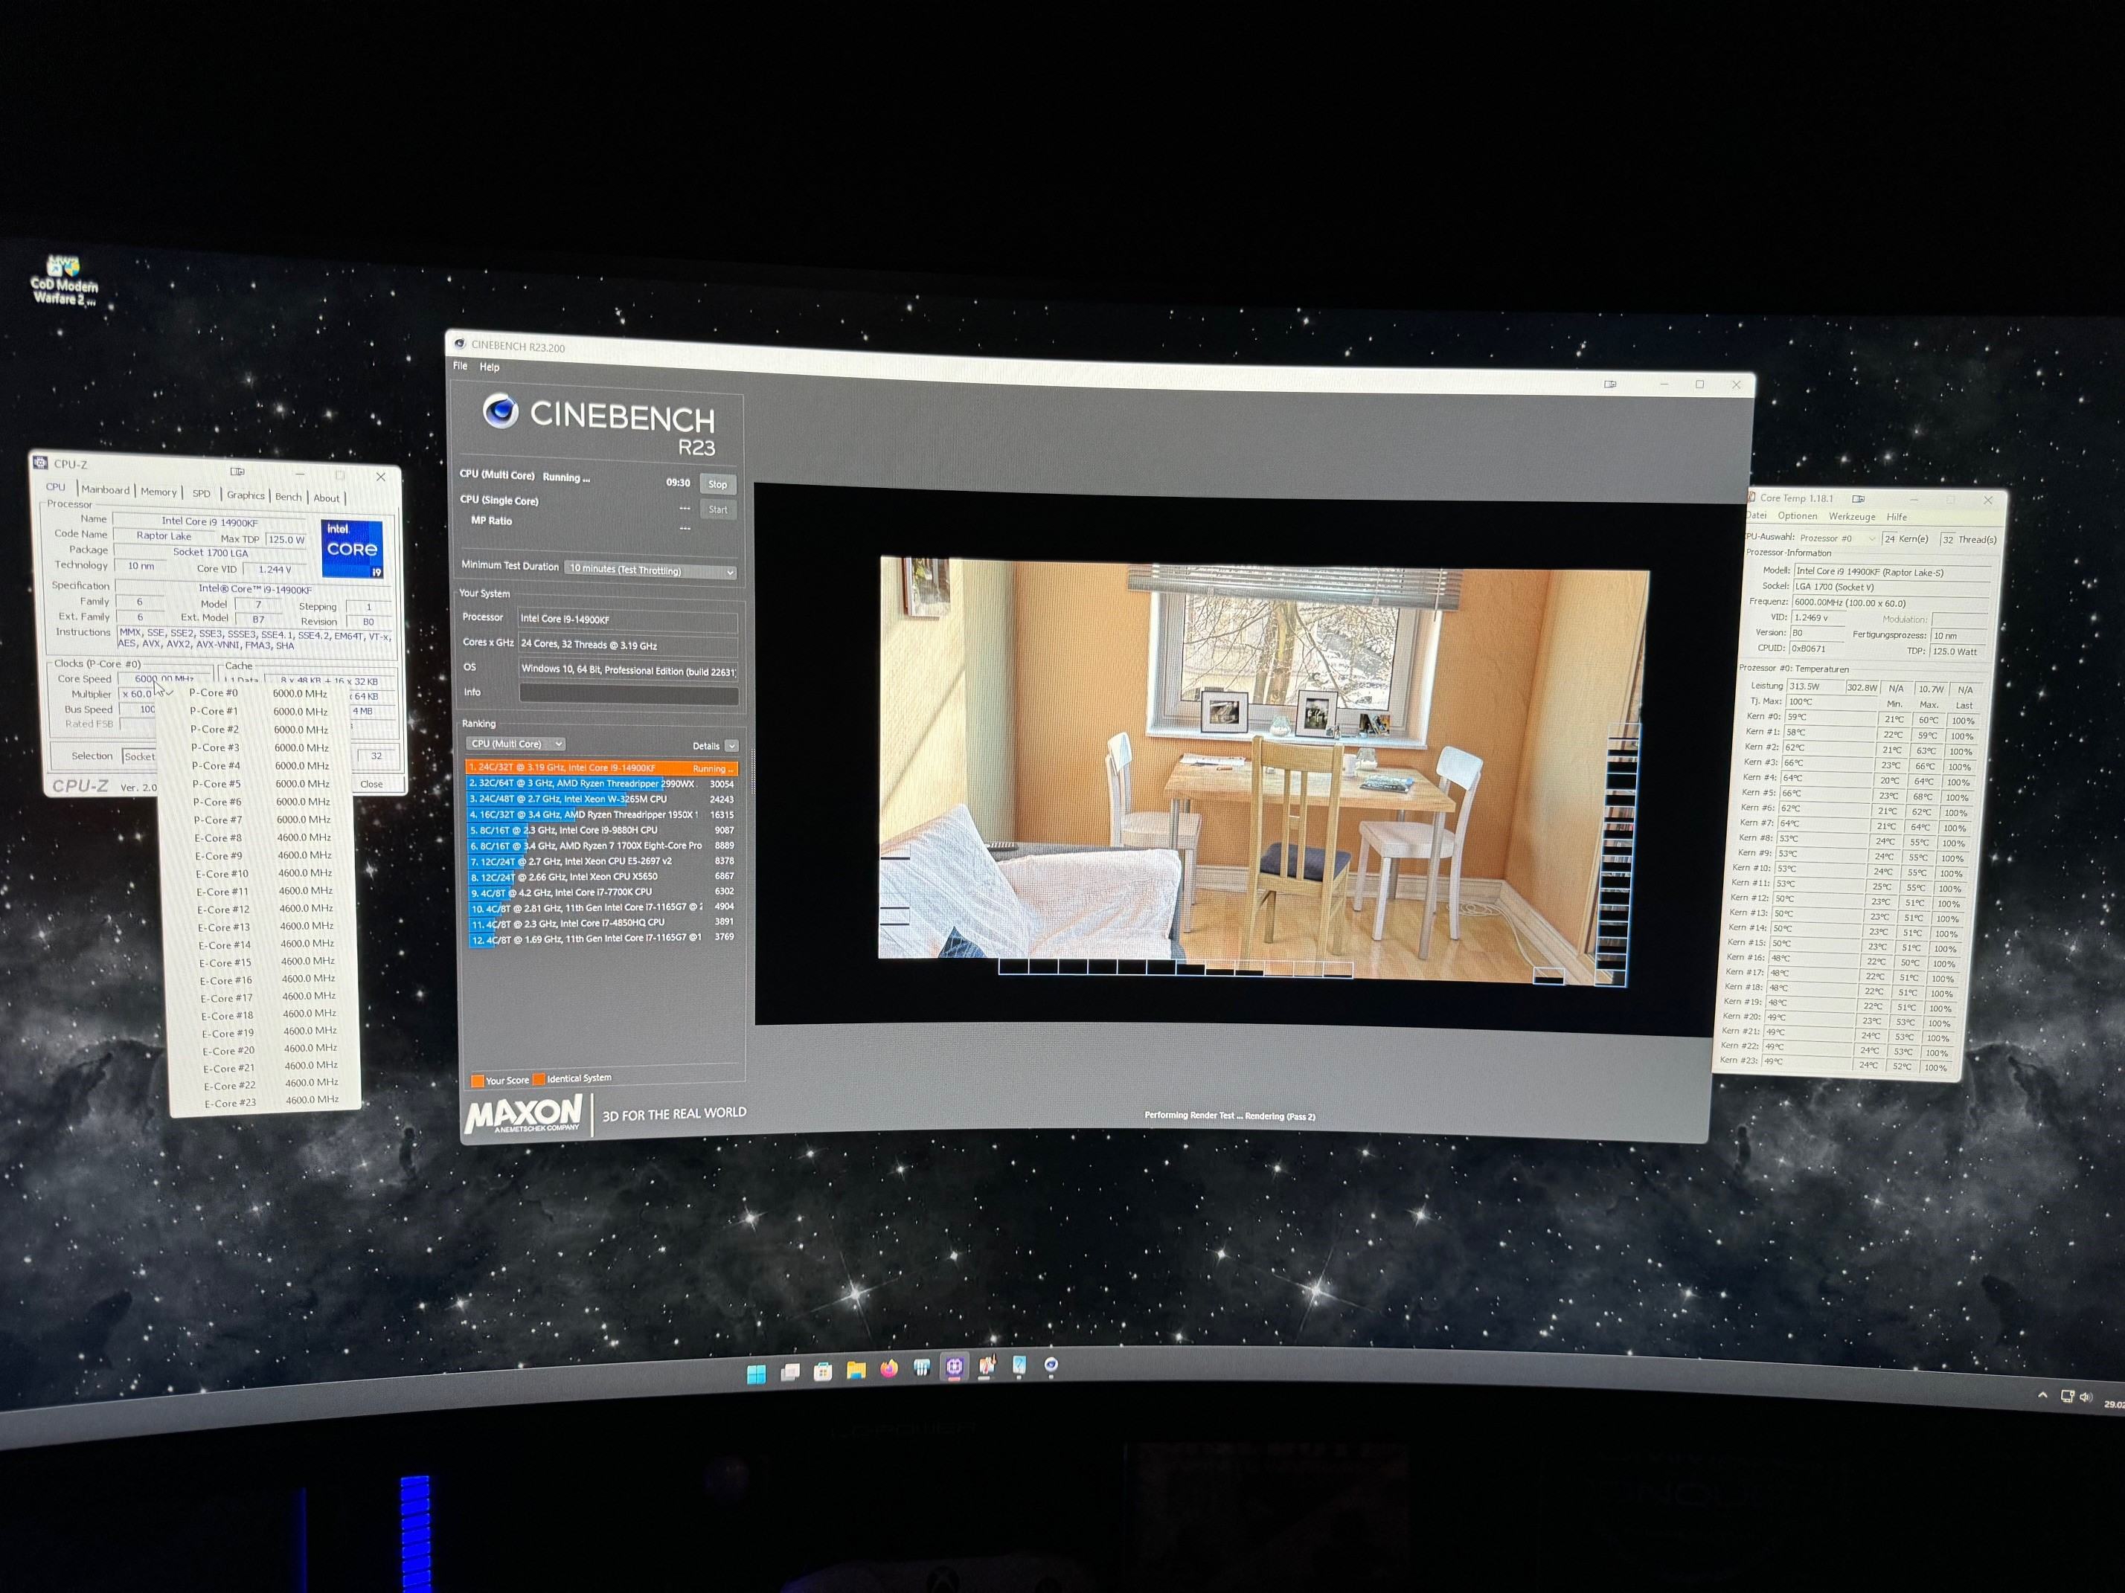Open the Minimum Test Duration dropdown

[x=651, y=570]
